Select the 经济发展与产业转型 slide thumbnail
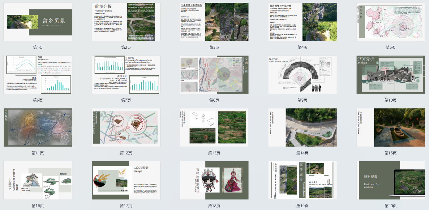 [x=302, y=22]
